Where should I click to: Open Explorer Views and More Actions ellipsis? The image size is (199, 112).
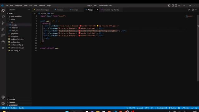29,10
